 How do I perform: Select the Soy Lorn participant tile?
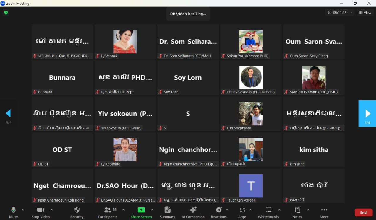[188, 78]
